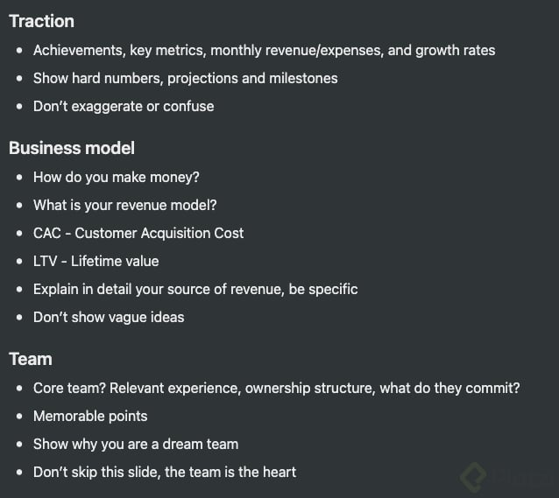Select the Business model heading
Image resolution: width=559 pixels, height=498 pixels.
coord(72,148)
